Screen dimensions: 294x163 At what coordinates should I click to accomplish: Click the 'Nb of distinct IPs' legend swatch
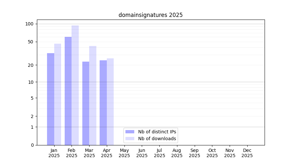[x=130, y=132]
